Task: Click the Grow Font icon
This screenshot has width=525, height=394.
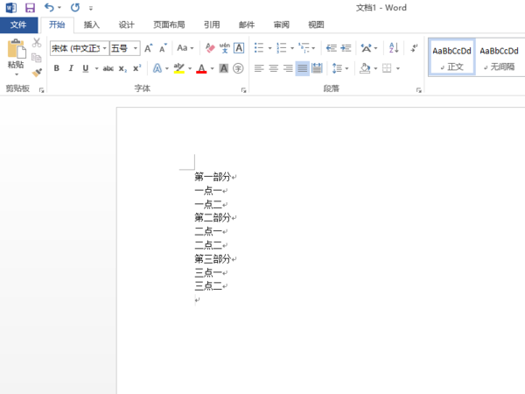Action: coord(149,48)
